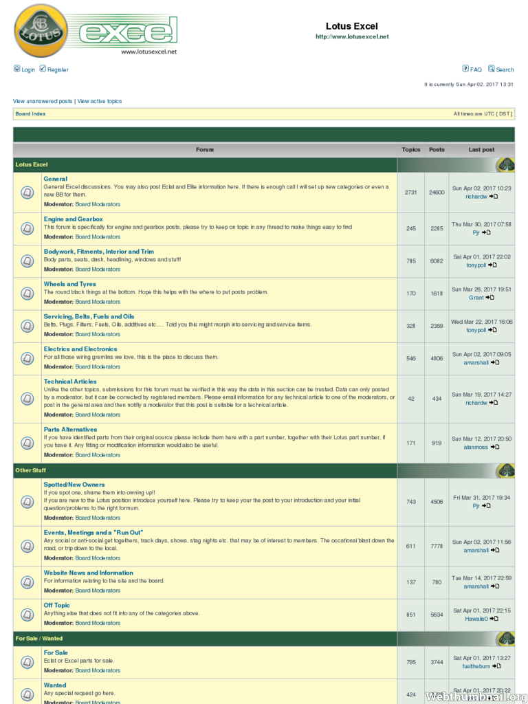Open Website News and Information forum
The image size is (528, 704).
click(x=89, y=573)
